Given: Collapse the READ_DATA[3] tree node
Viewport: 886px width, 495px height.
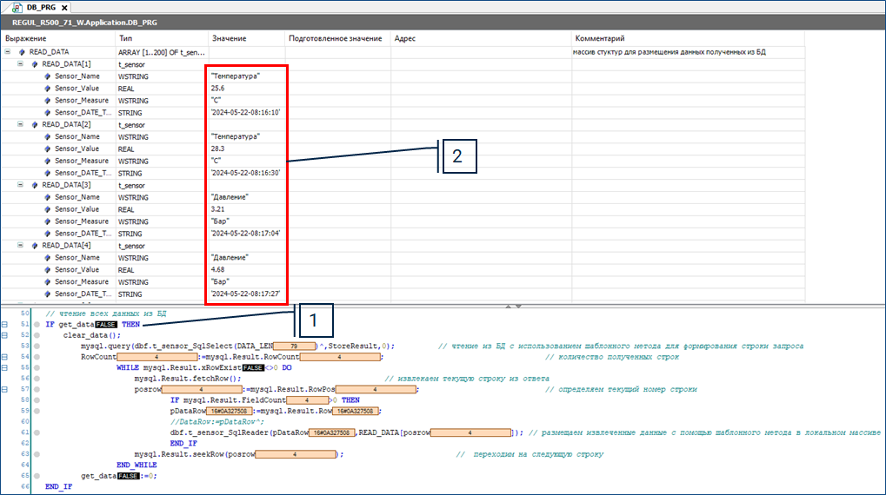Looking at the screenshot, I should point(21,185).
